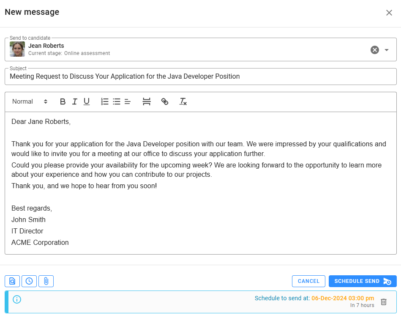
Task: Insert a bulleted list
Action: click(117, 101)
